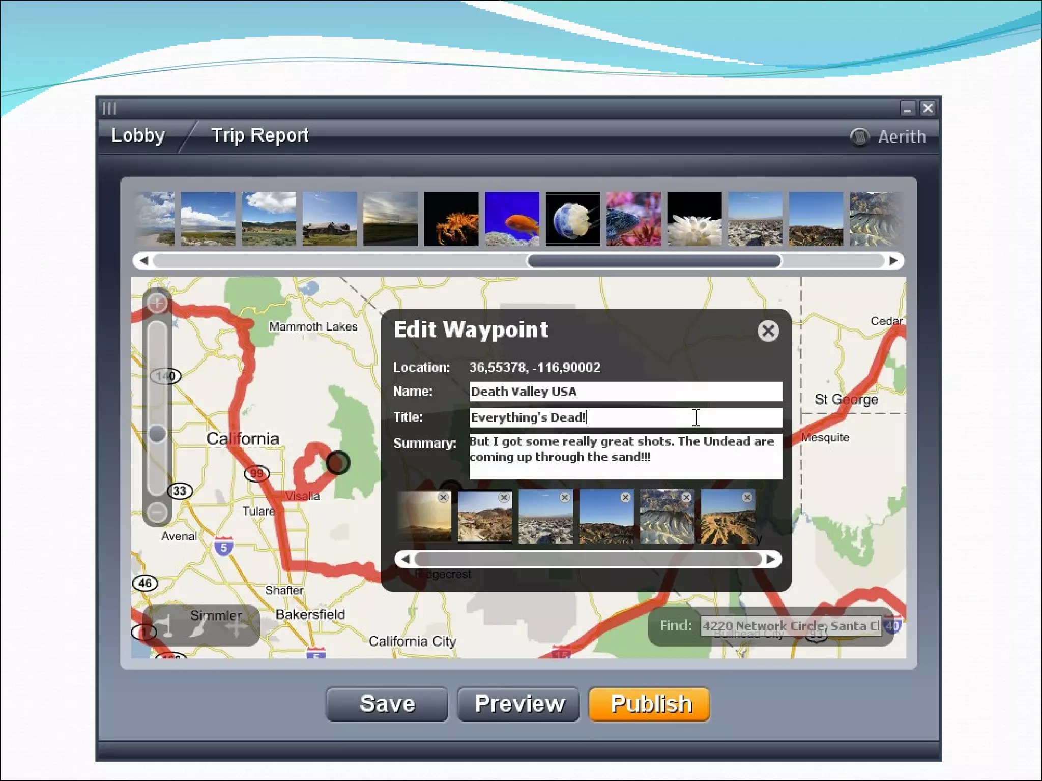The height and width of the screenshot is (781, 1042).
Task: Open the Trip Report tab
Action: (259, 136)
